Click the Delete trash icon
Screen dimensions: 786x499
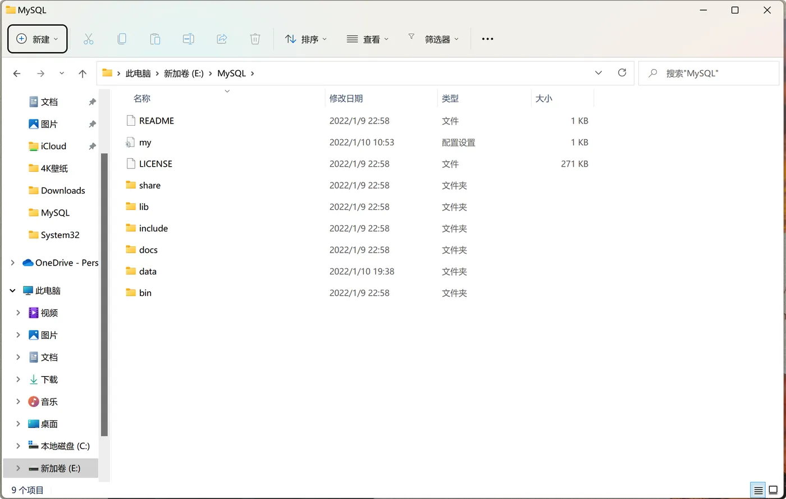(255, 39)
